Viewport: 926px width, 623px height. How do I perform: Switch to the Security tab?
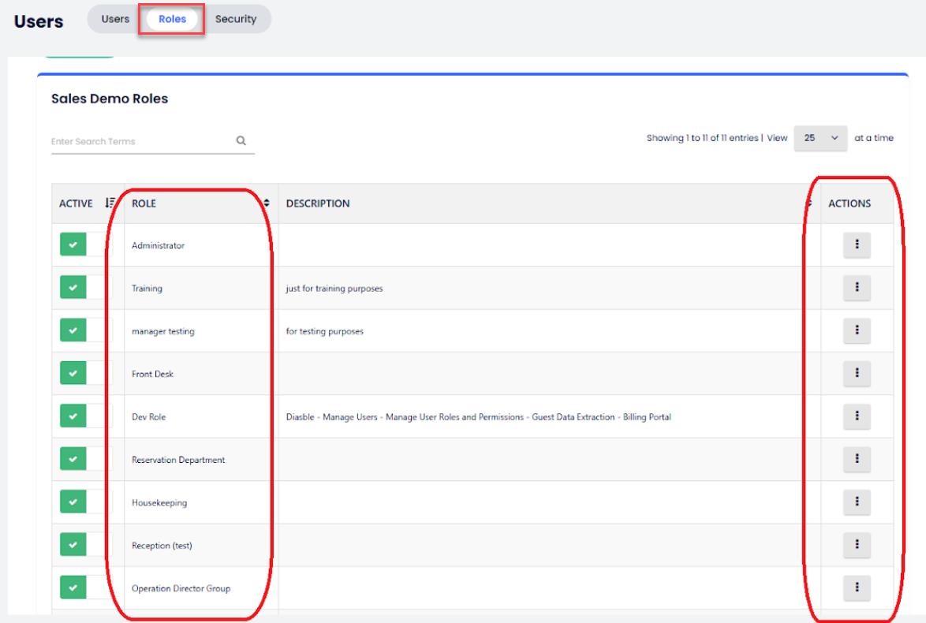pos(236,19)
